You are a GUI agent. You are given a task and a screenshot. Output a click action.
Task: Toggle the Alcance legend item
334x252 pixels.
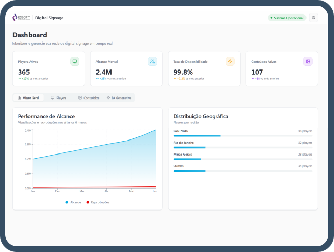tap(73, 202)
